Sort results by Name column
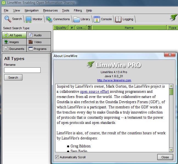The width and height of the screenshot is (178, 164). click(x=129, y=28)
